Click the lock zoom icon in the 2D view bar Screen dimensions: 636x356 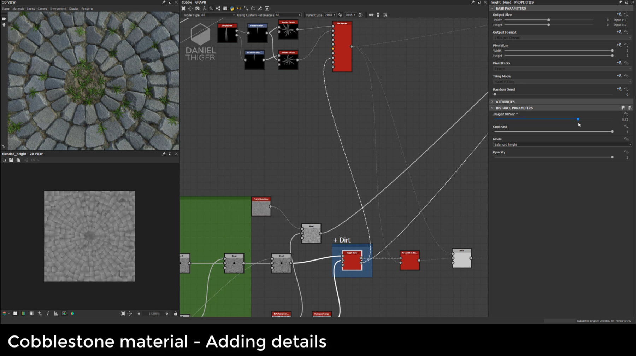click(175, 313)
